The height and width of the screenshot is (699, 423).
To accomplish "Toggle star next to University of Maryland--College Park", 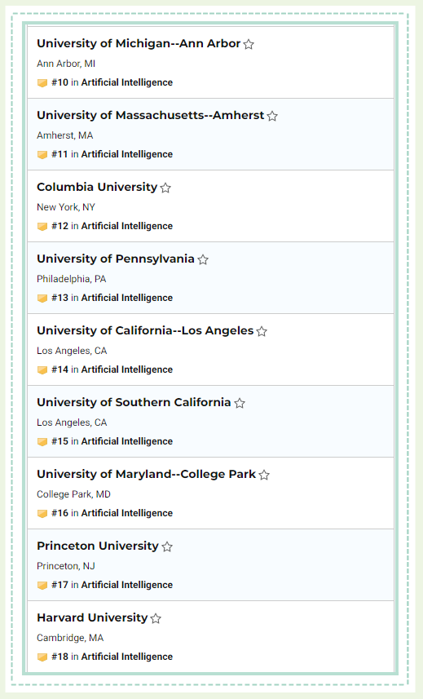I will [264, 475].
